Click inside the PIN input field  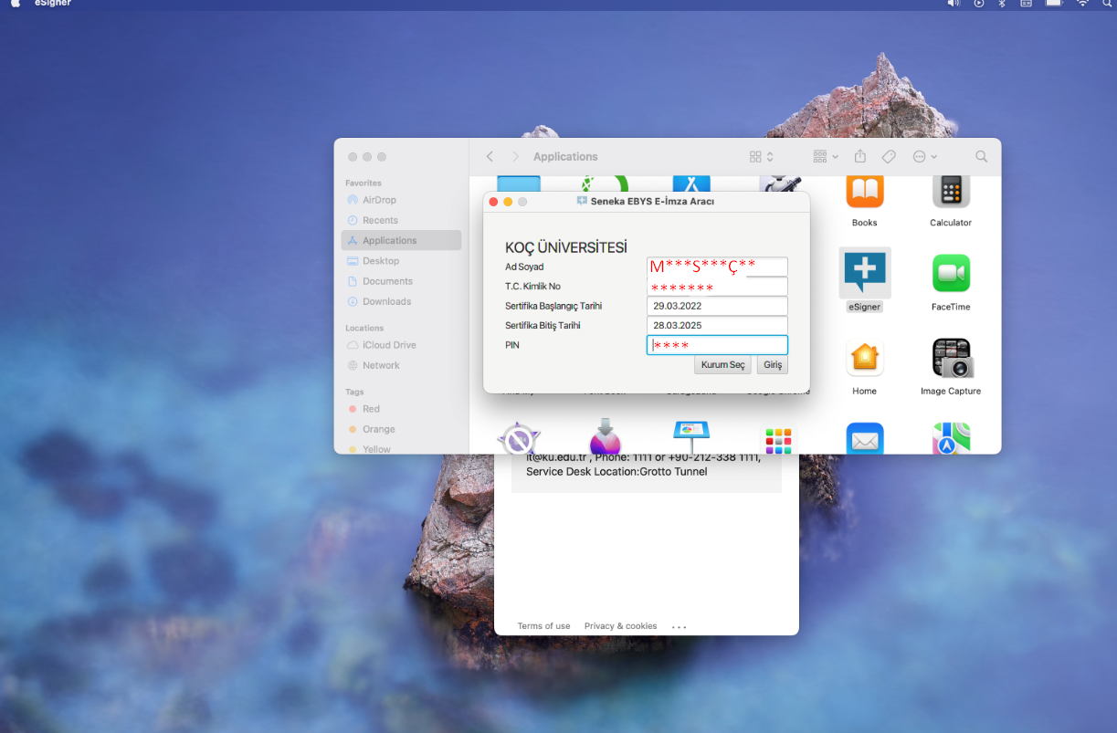716,344
